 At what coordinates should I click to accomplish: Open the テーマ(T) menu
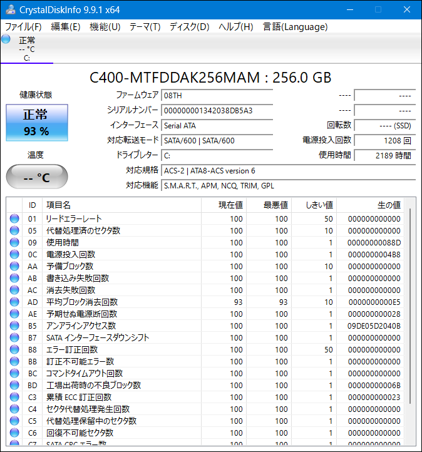(145, 27)
